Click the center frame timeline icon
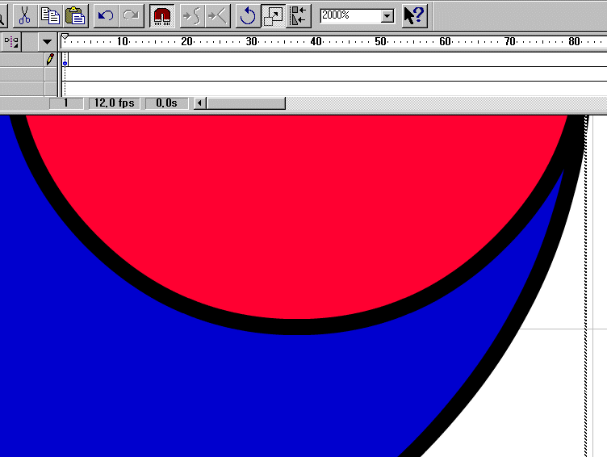Screen dimensions: 607x457 11,41
